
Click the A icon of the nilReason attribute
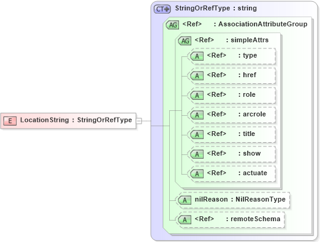(185, 200)
